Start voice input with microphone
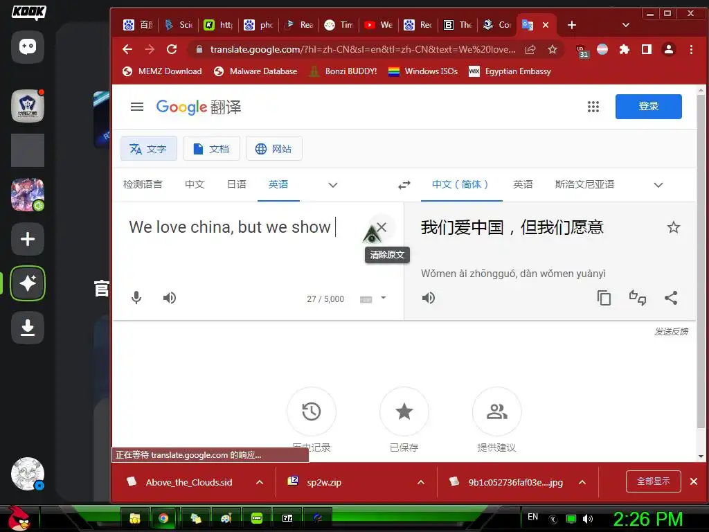Screen dimensions: 709x532 tap(136, 298)
